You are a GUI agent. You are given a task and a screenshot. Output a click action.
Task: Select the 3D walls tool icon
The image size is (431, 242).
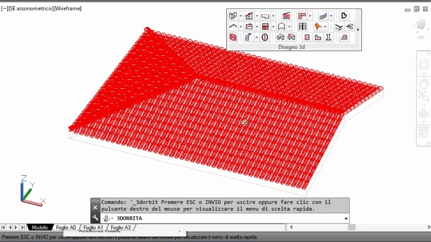233,16
